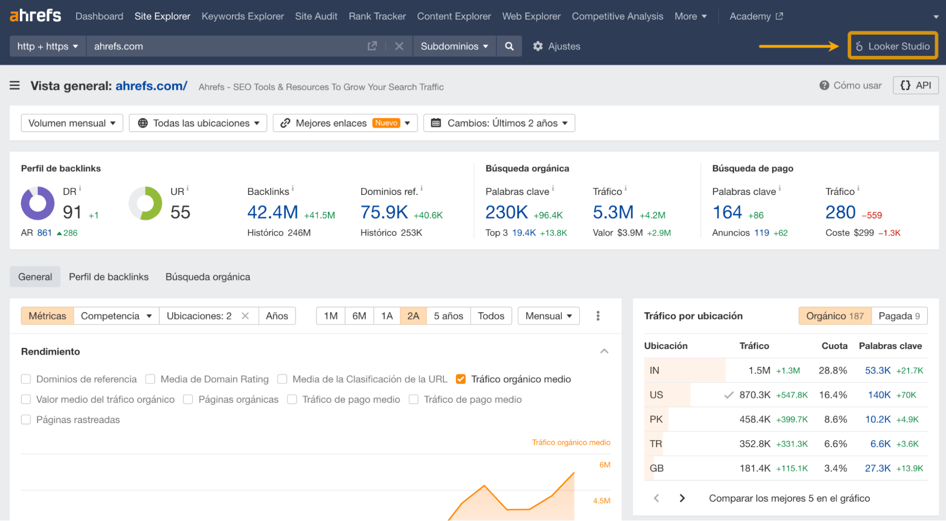Open the three-dot metrics options menu
Image resolution: width=946 pixels, height=521 pixels.
598,316
